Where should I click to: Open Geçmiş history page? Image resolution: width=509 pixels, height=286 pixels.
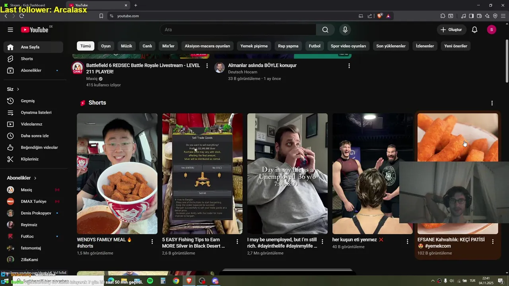click(33, 101)
